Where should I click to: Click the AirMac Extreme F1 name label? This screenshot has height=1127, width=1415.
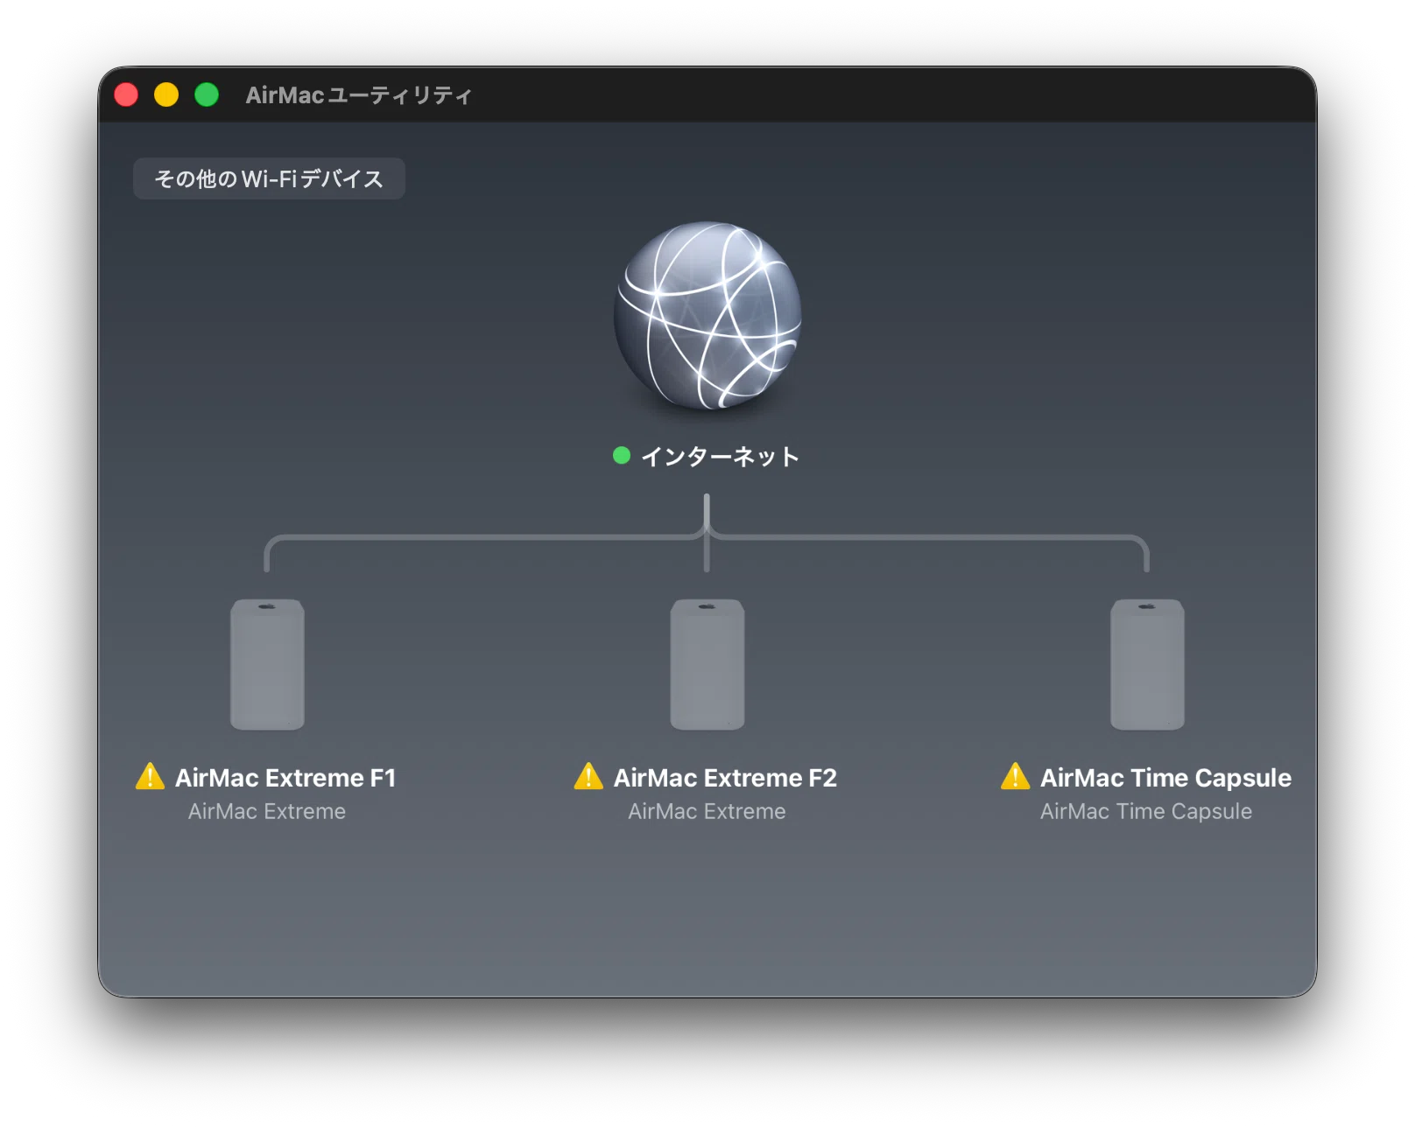285,778
